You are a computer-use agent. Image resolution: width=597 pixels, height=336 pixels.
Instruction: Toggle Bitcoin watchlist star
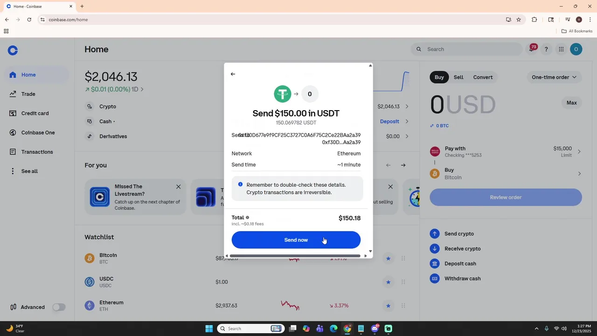point(388,258)
